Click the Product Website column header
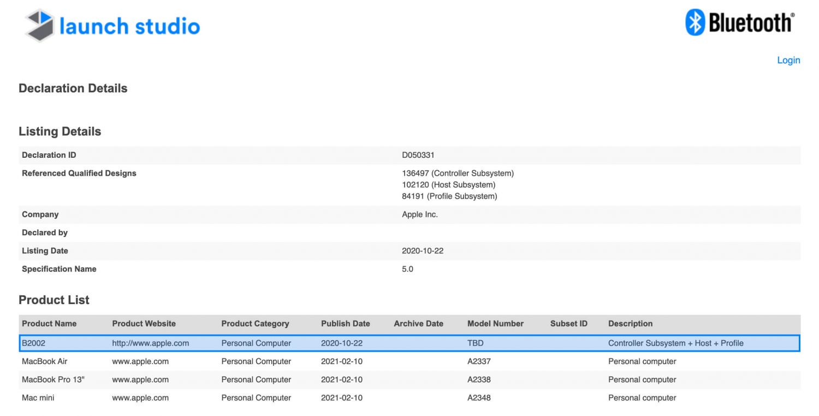The width and height of the screenshot is (819, 416). (144, 324)
